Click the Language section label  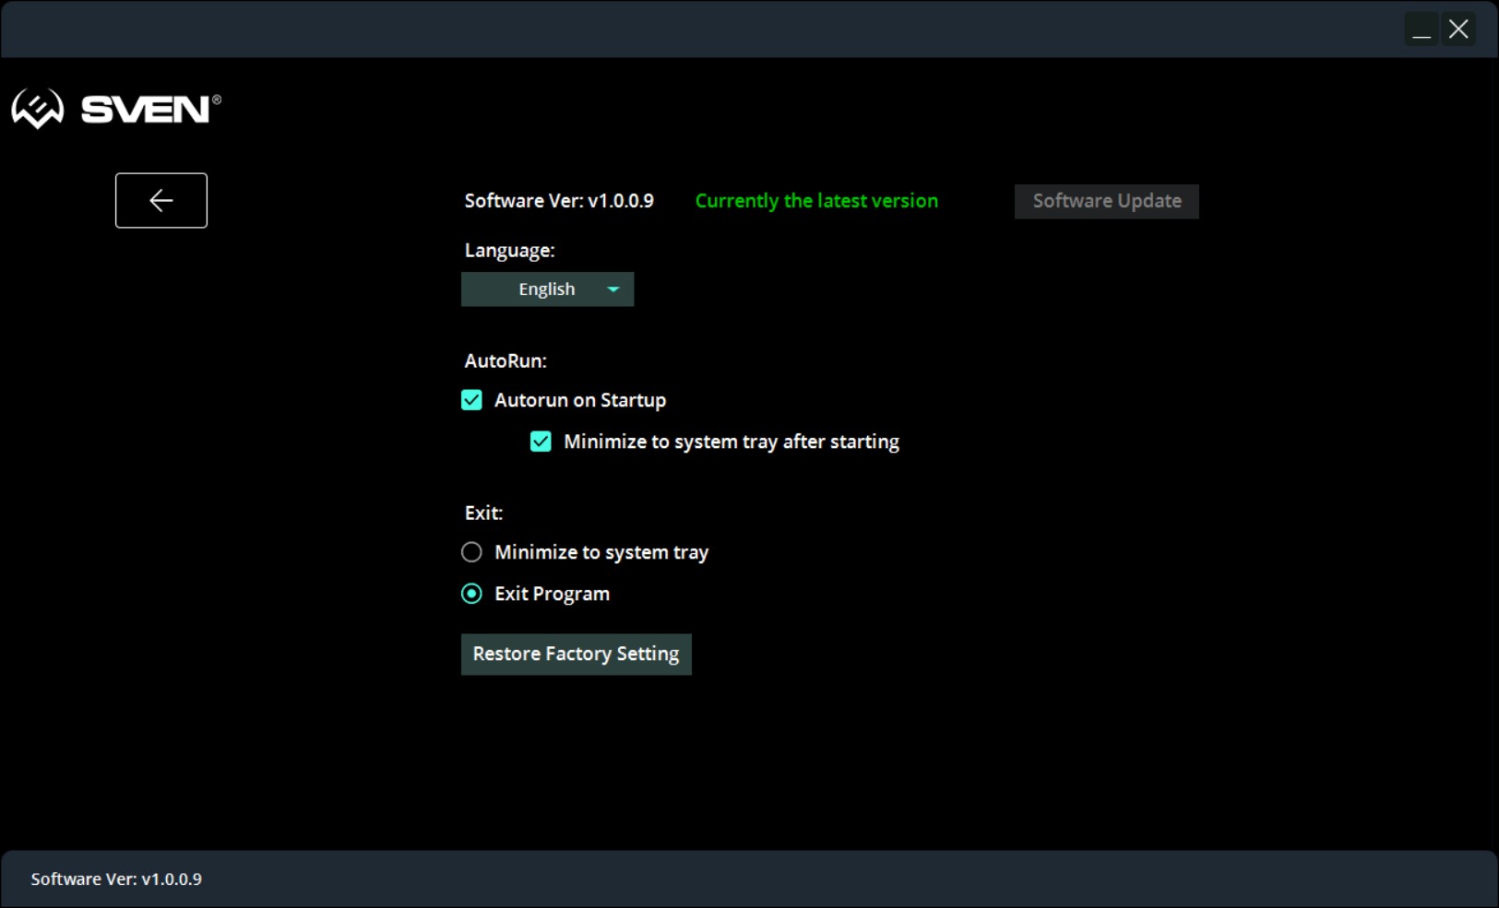point(509,251)
